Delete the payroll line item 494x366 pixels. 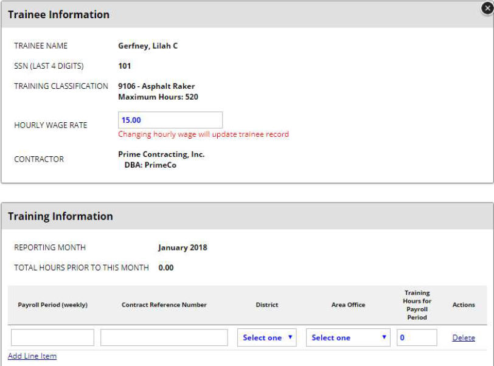(464, 338)
